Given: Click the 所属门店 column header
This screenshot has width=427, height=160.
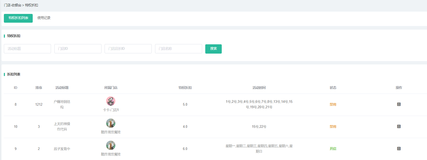Looking at the screenshot, I should (111, 88).
